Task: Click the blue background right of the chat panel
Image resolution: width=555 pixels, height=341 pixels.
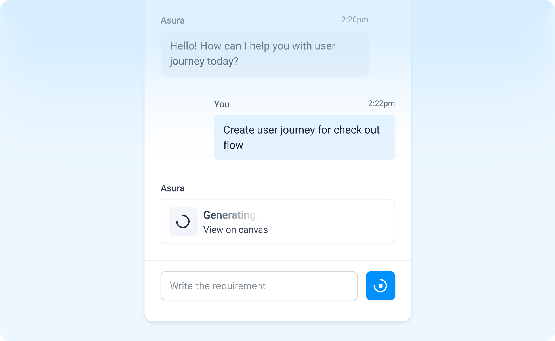Action: pos(482,170)
